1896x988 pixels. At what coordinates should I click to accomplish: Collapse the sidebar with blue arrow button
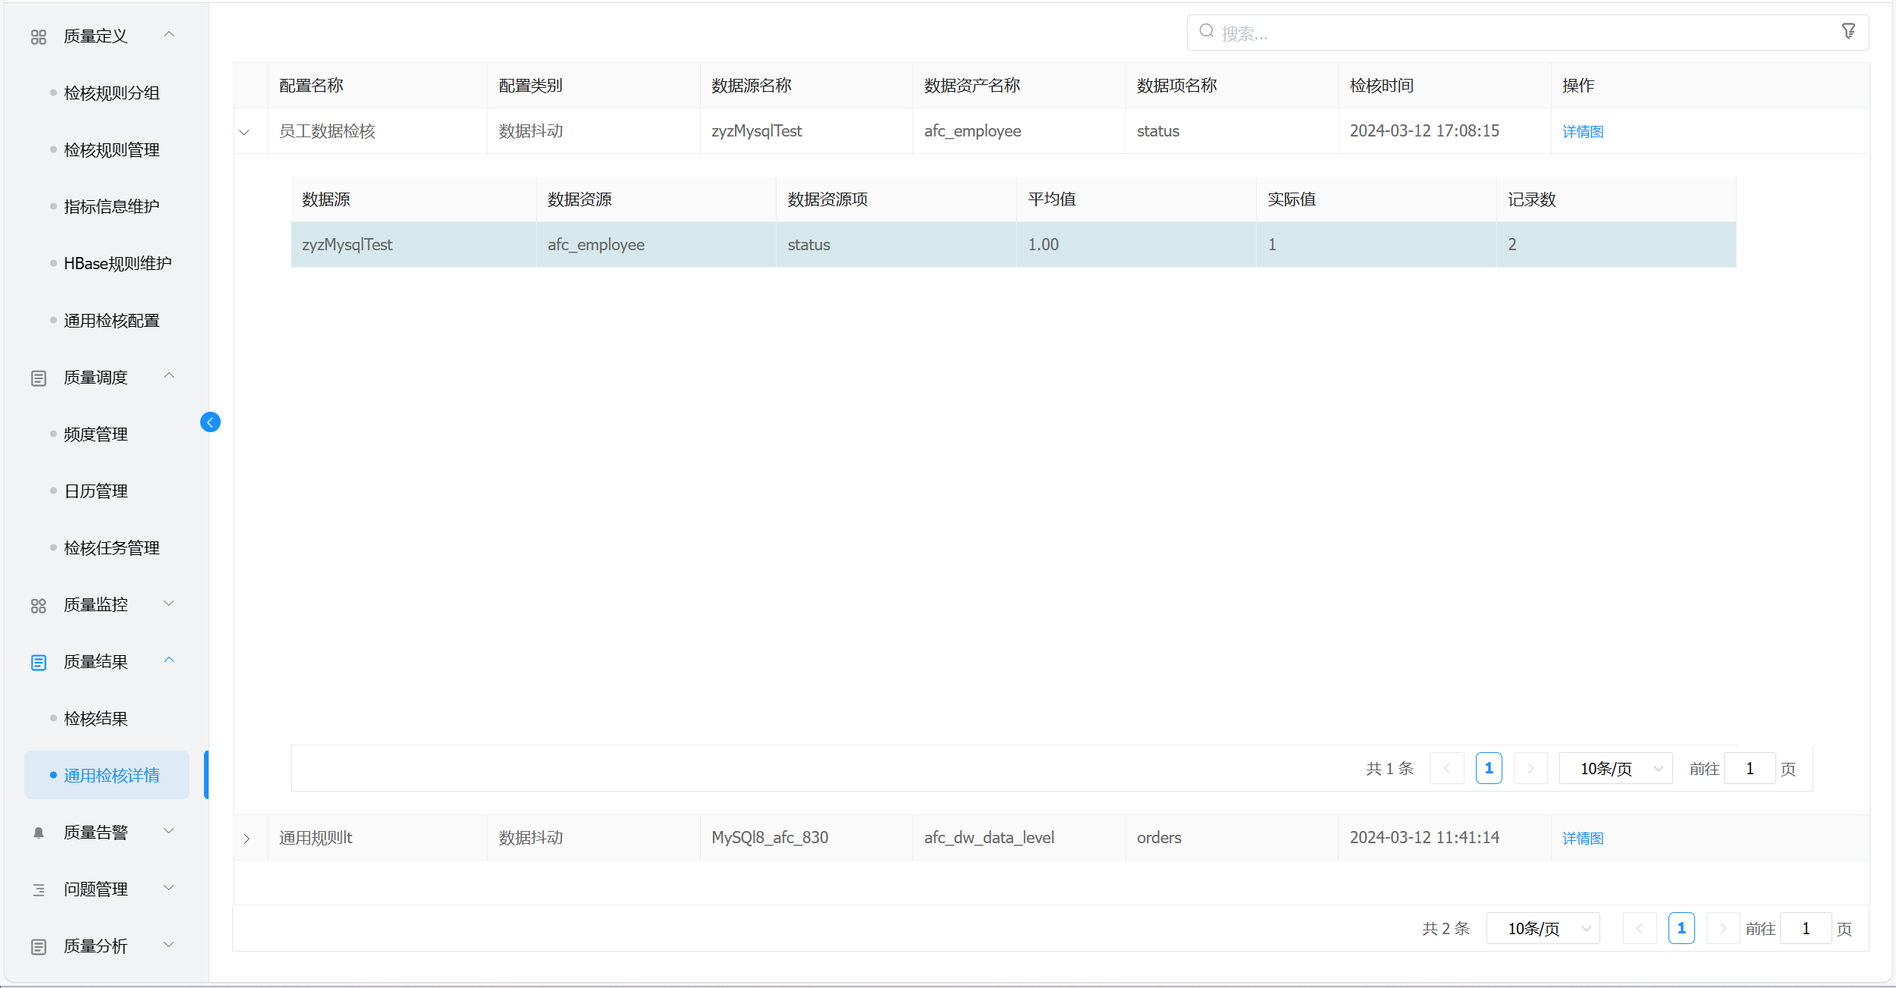pos(210,422)
